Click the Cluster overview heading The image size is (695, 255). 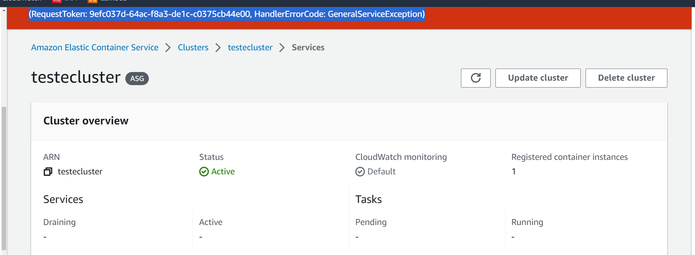click(x=86, y=121)
